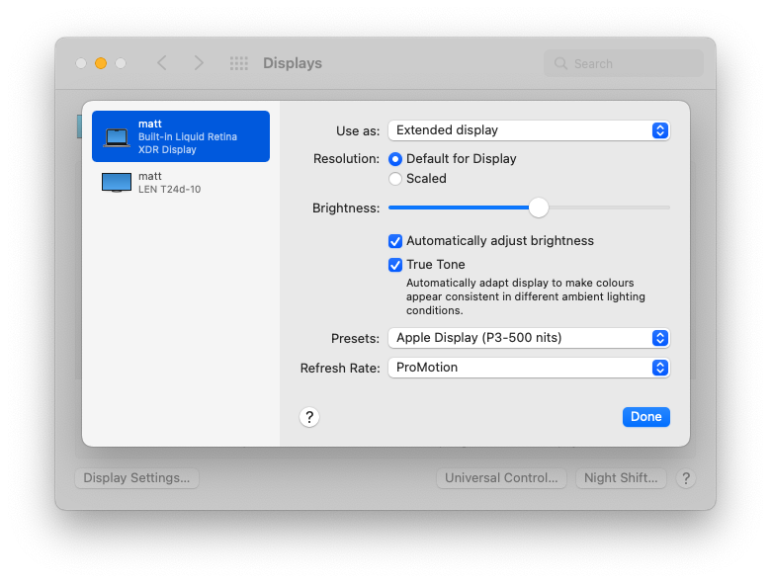The image size is (771, 583).
Task: Click the Brightness slider knob
Action: tap(539, 208)
